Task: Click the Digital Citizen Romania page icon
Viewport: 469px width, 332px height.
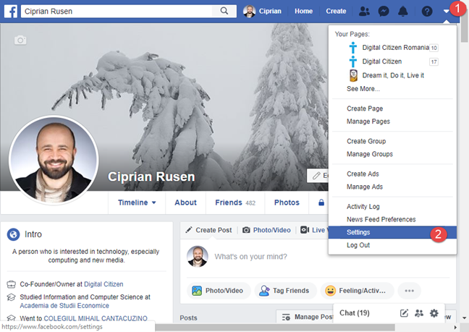Action: coord(353,48)
